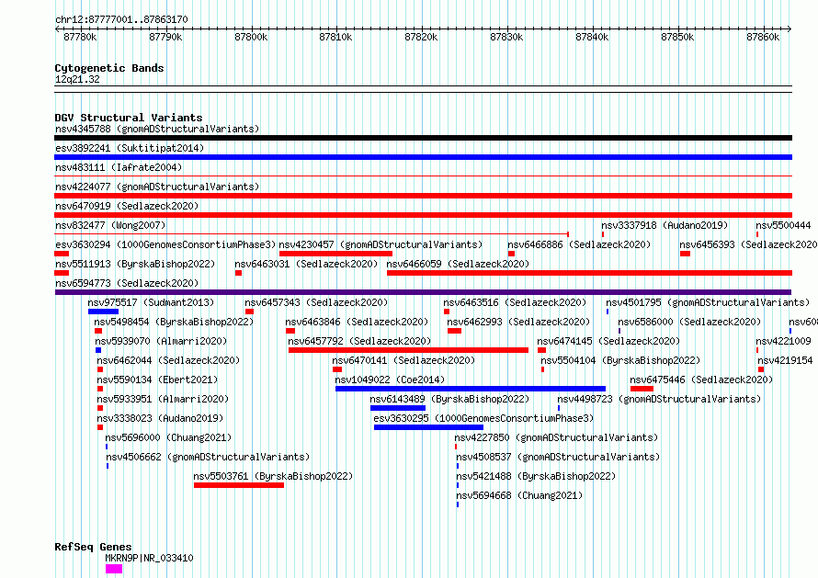
Task: Click nsv6463031 (Sedlazeck2020) label
Action: 306,264
